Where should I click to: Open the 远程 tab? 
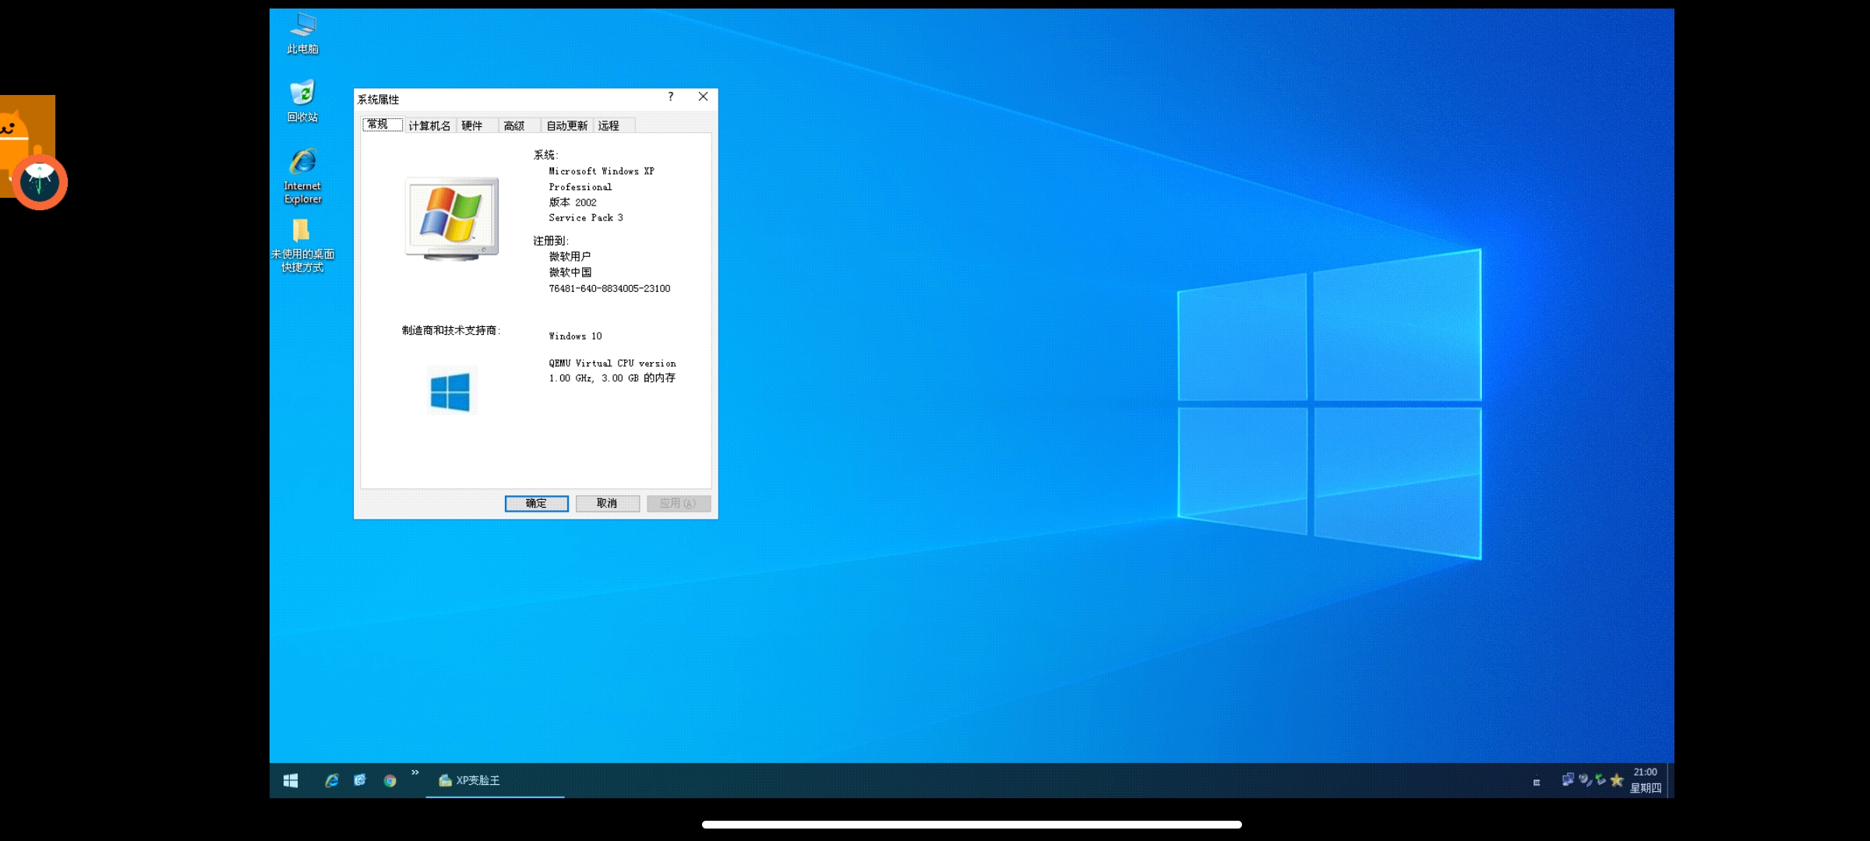[615, 125]
